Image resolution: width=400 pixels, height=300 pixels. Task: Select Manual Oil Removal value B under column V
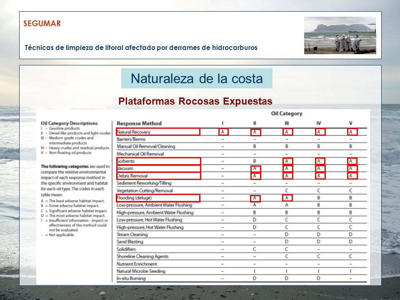tap(351, 146)
